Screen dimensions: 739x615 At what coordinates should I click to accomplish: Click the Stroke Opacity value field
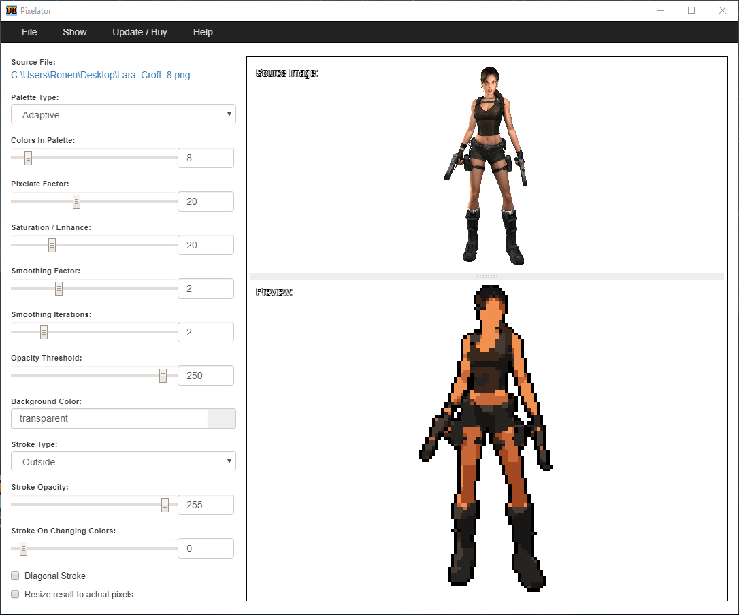206,505
